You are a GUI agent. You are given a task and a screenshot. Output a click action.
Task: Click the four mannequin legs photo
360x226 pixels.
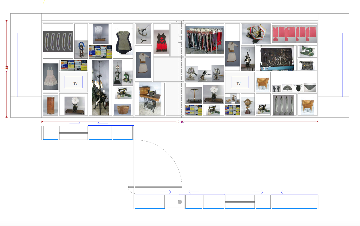point(284,105)
